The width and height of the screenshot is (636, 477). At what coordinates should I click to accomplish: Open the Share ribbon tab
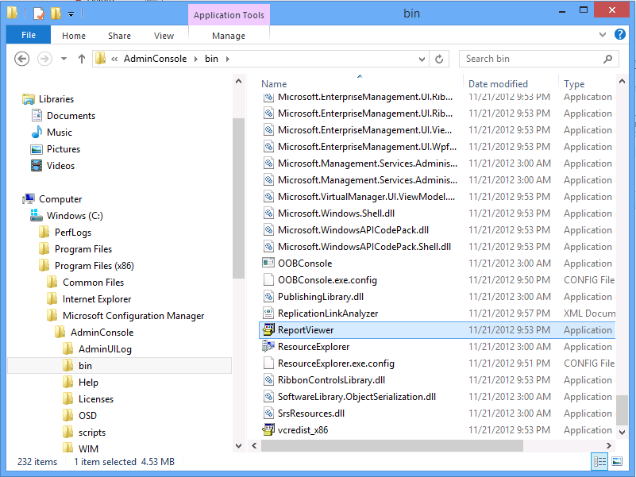[119, 36]
